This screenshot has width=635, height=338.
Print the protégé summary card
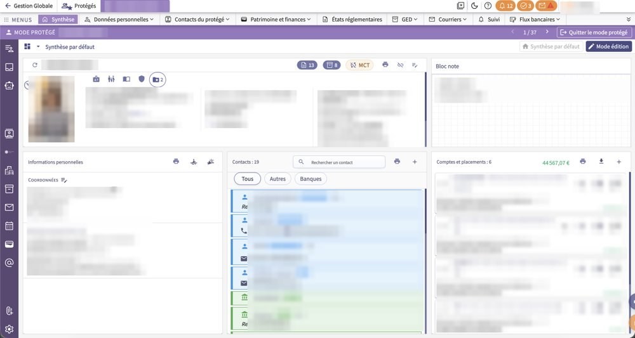[385, 65]
